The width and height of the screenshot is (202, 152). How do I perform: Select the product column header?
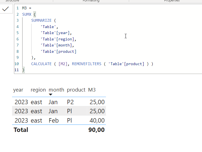click(x=76, y=90)
